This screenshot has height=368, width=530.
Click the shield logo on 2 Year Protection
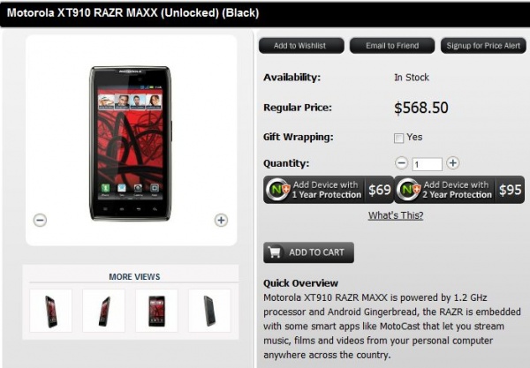coord(409,190)
